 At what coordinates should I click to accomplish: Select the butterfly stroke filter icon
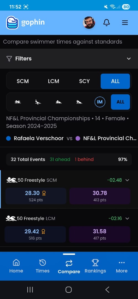(x=79, y=102)
